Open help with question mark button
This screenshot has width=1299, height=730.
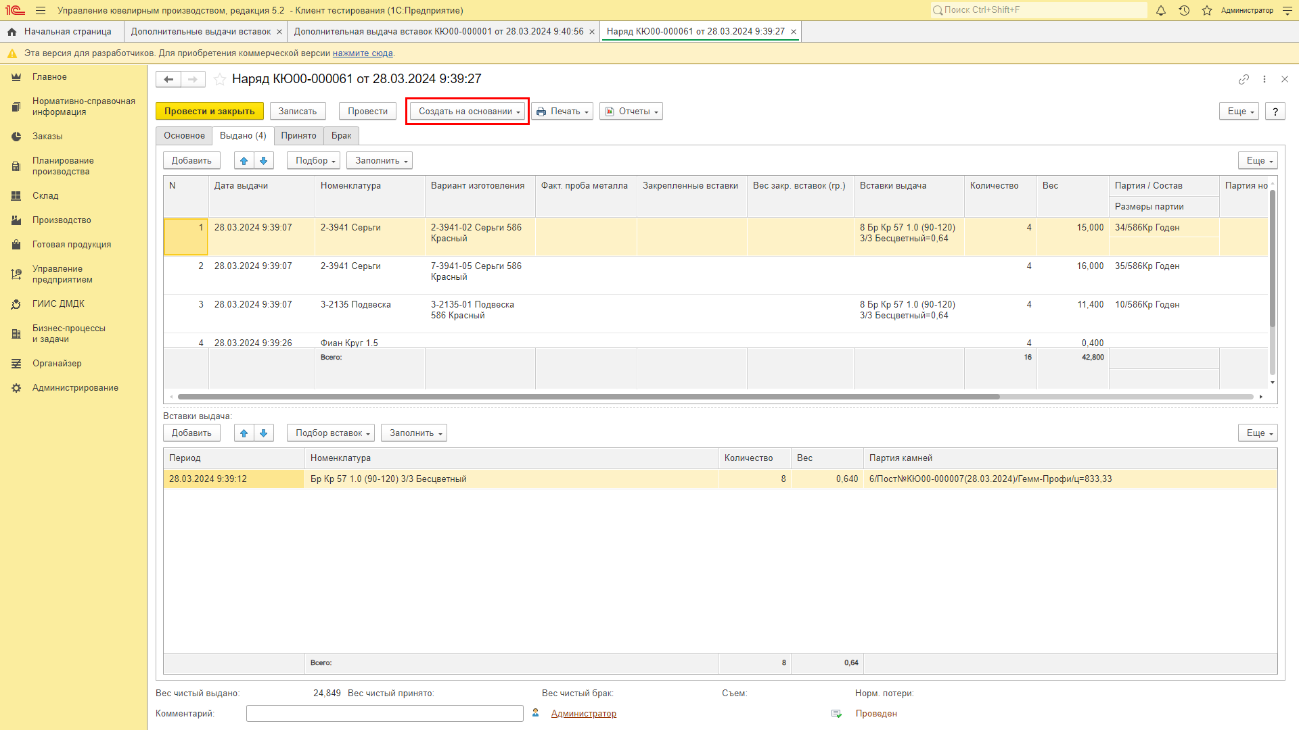pyautogui.click(x=1275, y=112)
